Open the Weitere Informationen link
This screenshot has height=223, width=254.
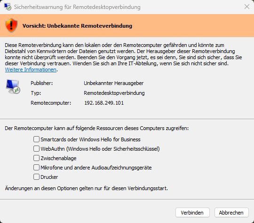click(31, 69)
